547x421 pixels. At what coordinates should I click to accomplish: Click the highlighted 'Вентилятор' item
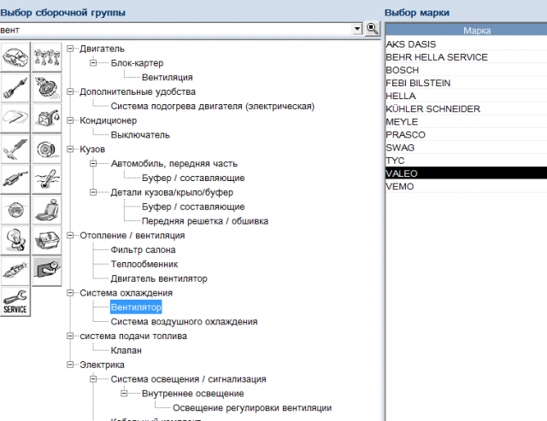point(136,307)
